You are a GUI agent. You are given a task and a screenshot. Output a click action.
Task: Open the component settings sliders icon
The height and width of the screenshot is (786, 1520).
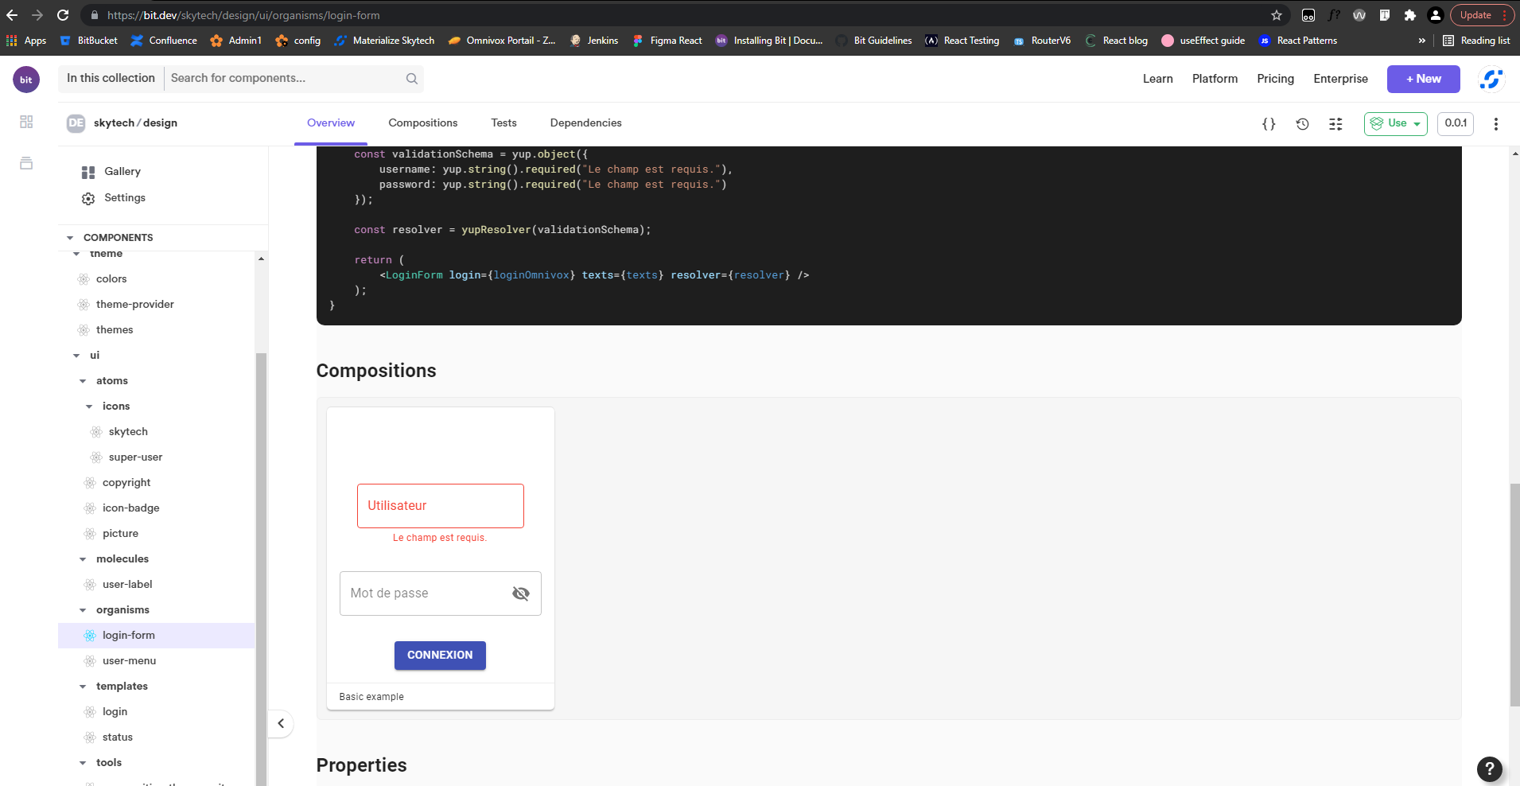(x=1335, y=123)
